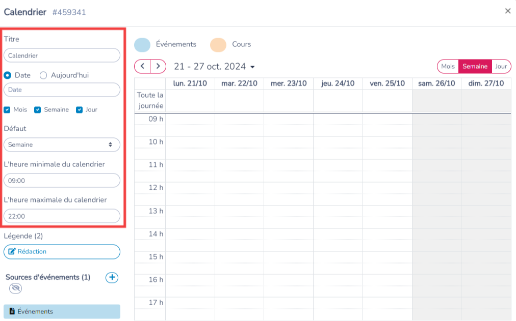Go to the previous week with left chevron
The width and height of the screenshot is (516, 321).
pos(142,66)
